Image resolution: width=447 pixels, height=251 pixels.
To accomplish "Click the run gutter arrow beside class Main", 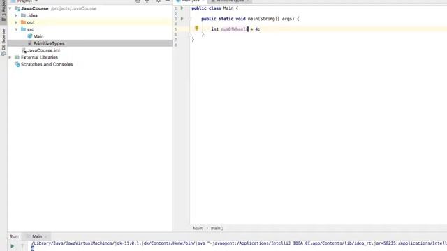I will coord(182,8).
